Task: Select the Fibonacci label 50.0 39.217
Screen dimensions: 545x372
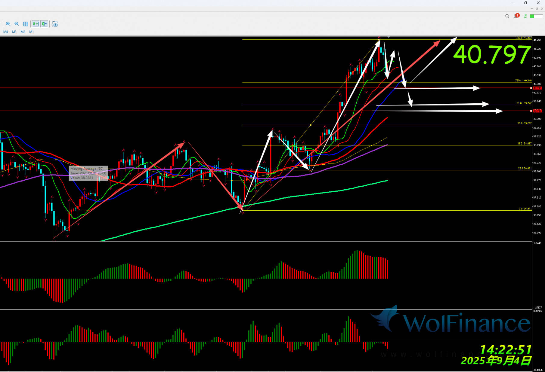Action: point(524,123)
